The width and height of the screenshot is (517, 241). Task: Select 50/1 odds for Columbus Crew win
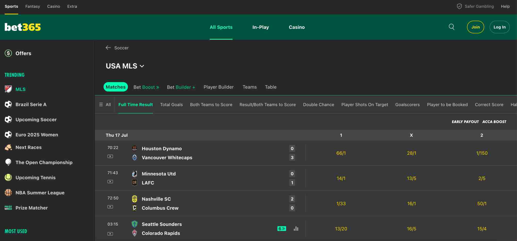point(482,203)
